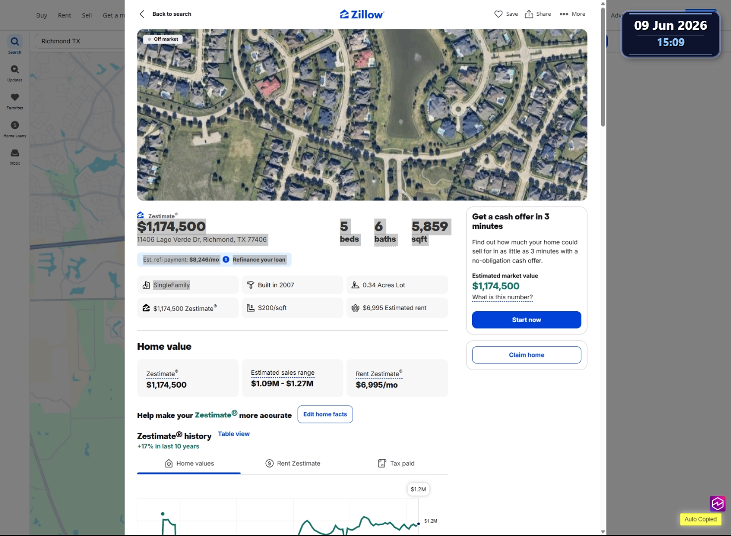The height and width of the screenshot is (536, 731).
Task: Click the Zestimate icon in the facts tile
Action: 146,308
